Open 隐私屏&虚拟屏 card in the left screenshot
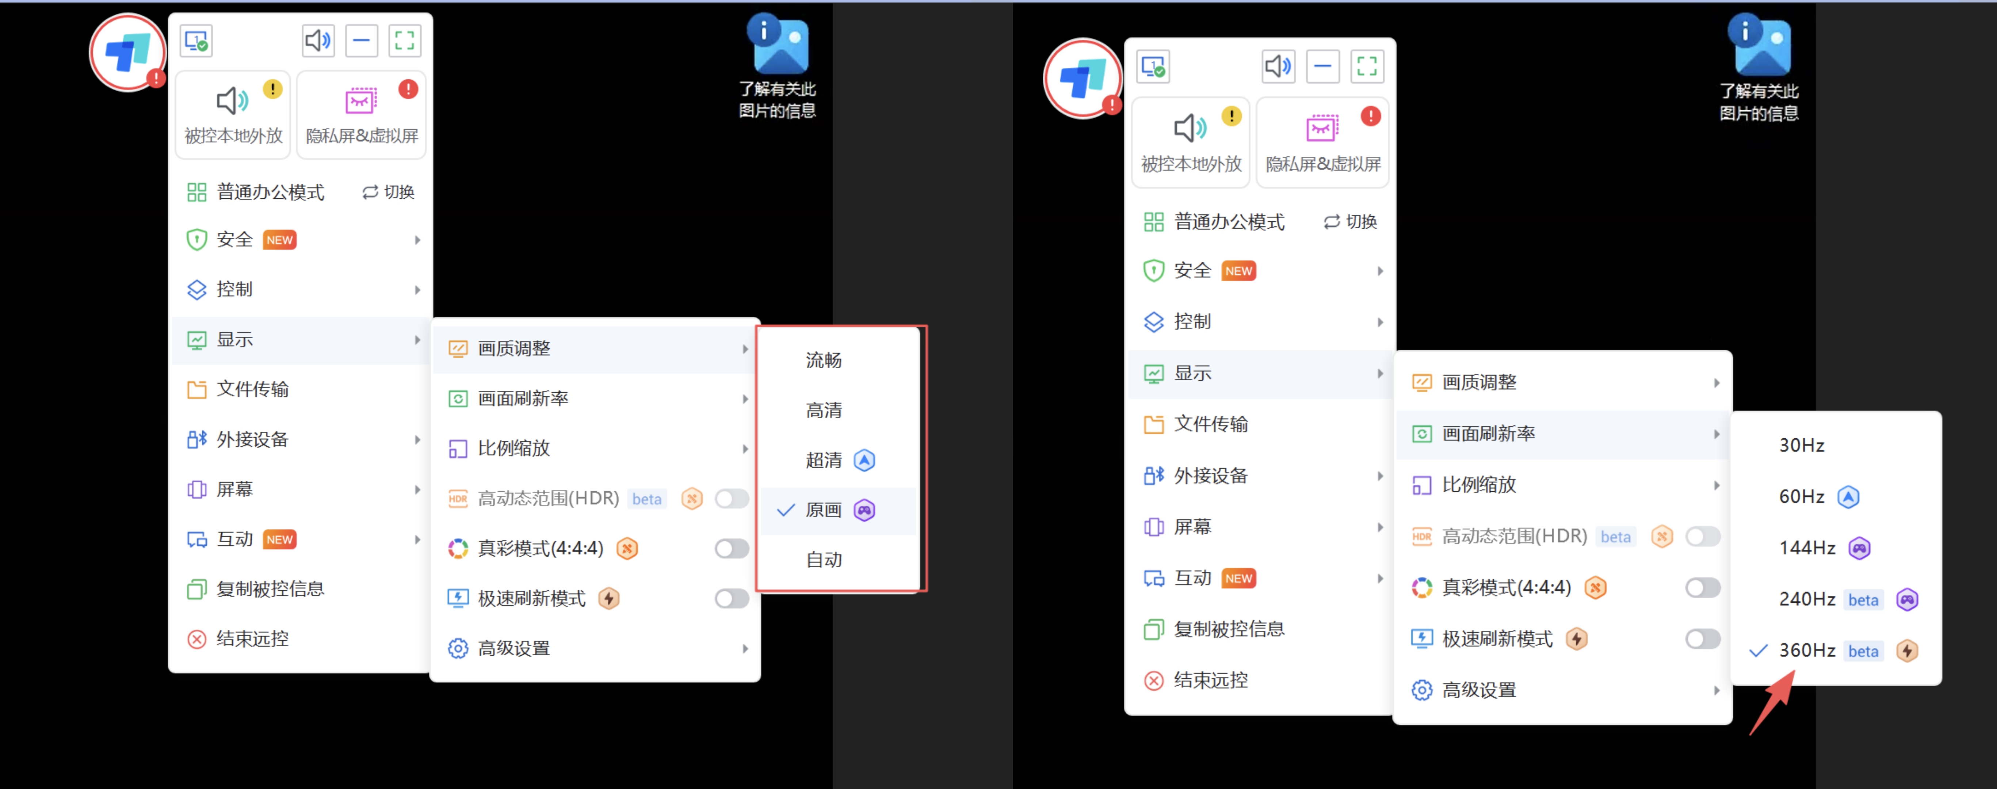The height and width of the screenshot is (789, 1997). point(361,115)
